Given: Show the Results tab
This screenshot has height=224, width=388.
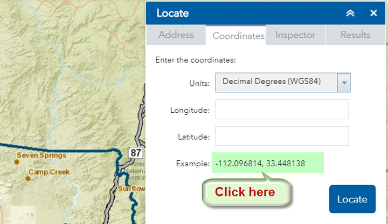Looking at the screenshot, I should pyautogui.click(x=355, y=35).
